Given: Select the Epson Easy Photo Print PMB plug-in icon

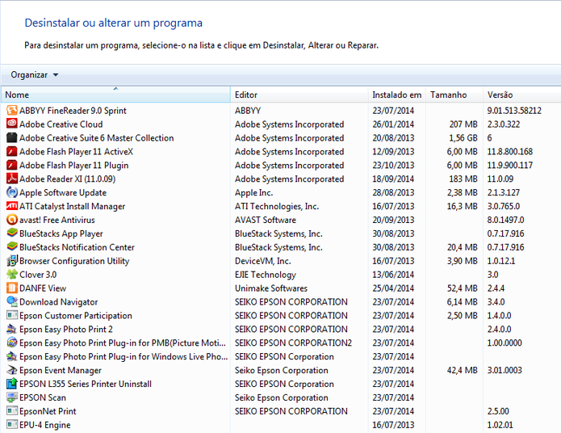Looking at the screenshot, I should click(x=12, y=343).
